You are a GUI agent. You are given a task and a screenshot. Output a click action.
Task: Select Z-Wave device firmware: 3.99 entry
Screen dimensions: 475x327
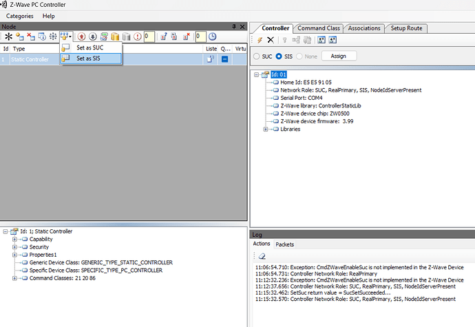coord(317,121)
